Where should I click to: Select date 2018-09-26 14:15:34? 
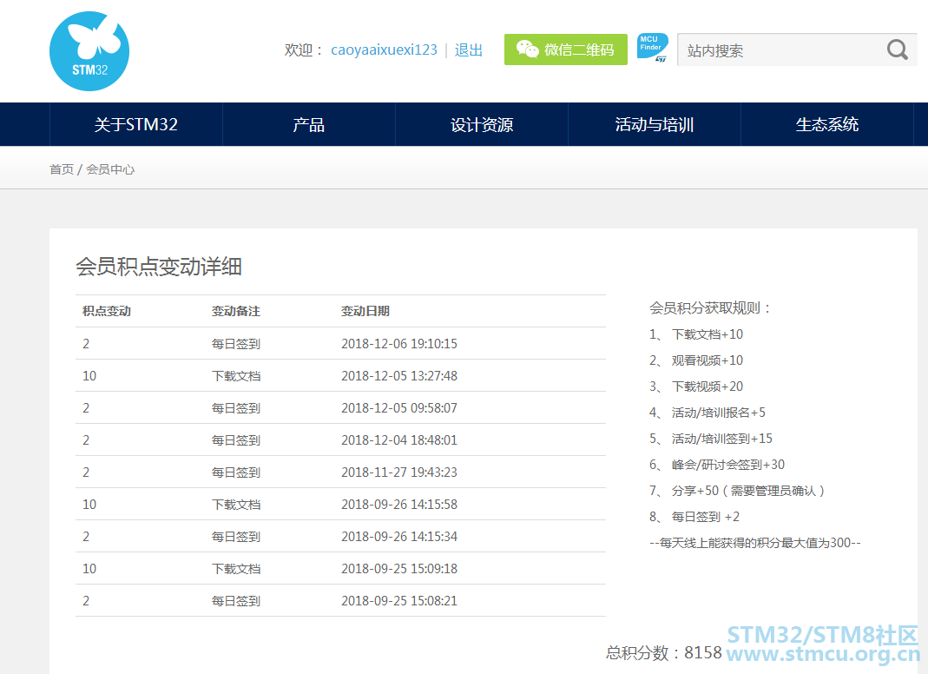[x=399, y=537]
